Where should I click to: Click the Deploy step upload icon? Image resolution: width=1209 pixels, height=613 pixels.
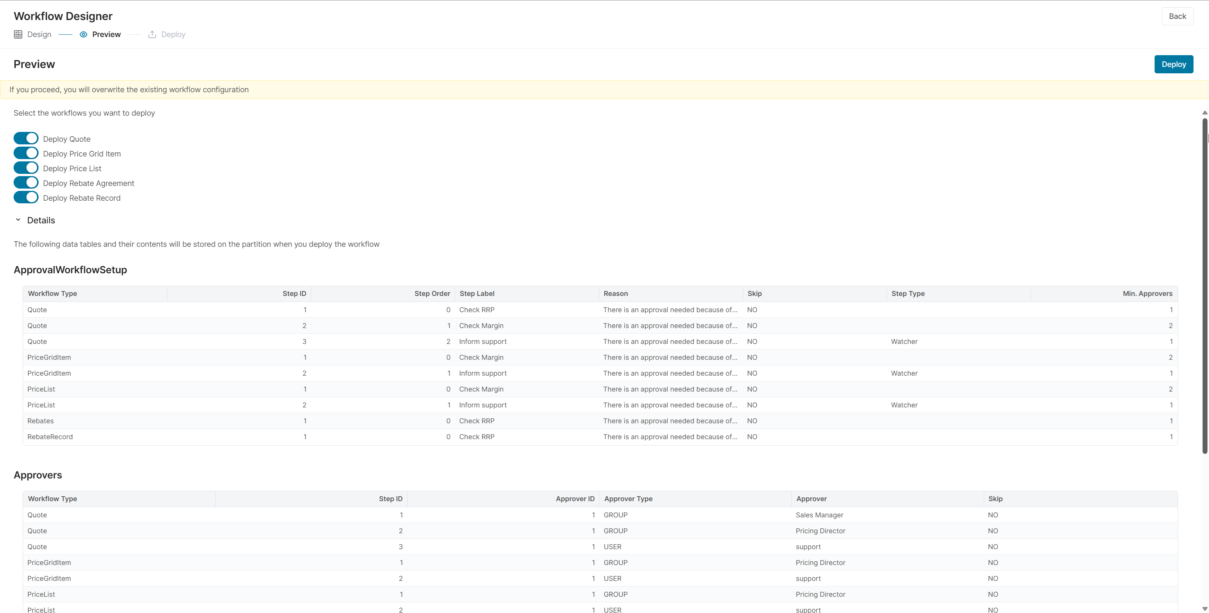[x=152, y=34]
